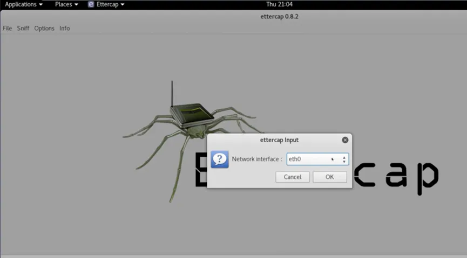Click Cancel in ettercap Input dialog
Viewport: 467px width, 258px height.
click(293, 177)
